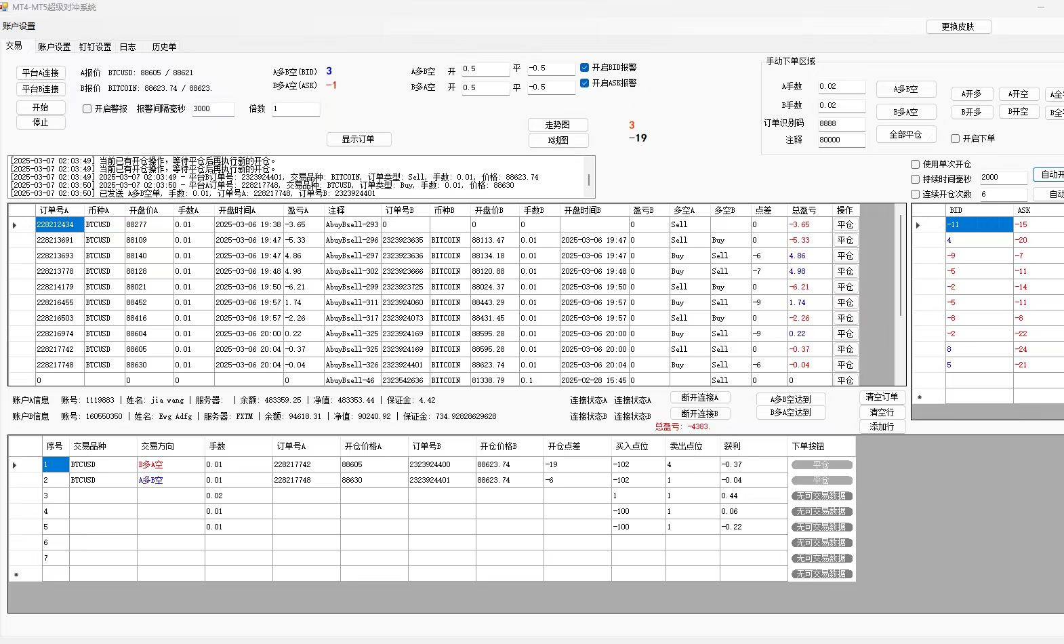Open the 钉钉设置 tab
This screenshot has height=644, width=1064.
[95, 47]
